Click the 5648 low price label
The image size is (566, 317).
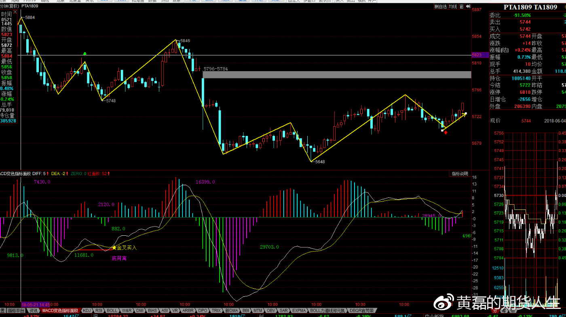(320, 162)
